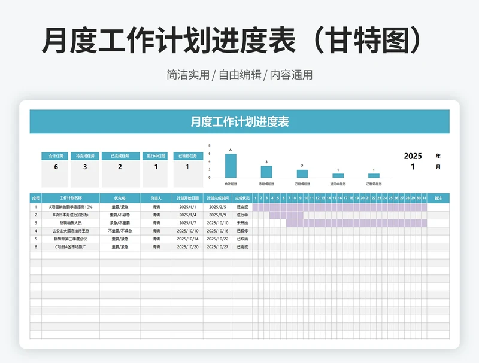Select the 负责人 cell in row 1
The height and width of the screenshot is (363, 479).
tap(156, 207)
